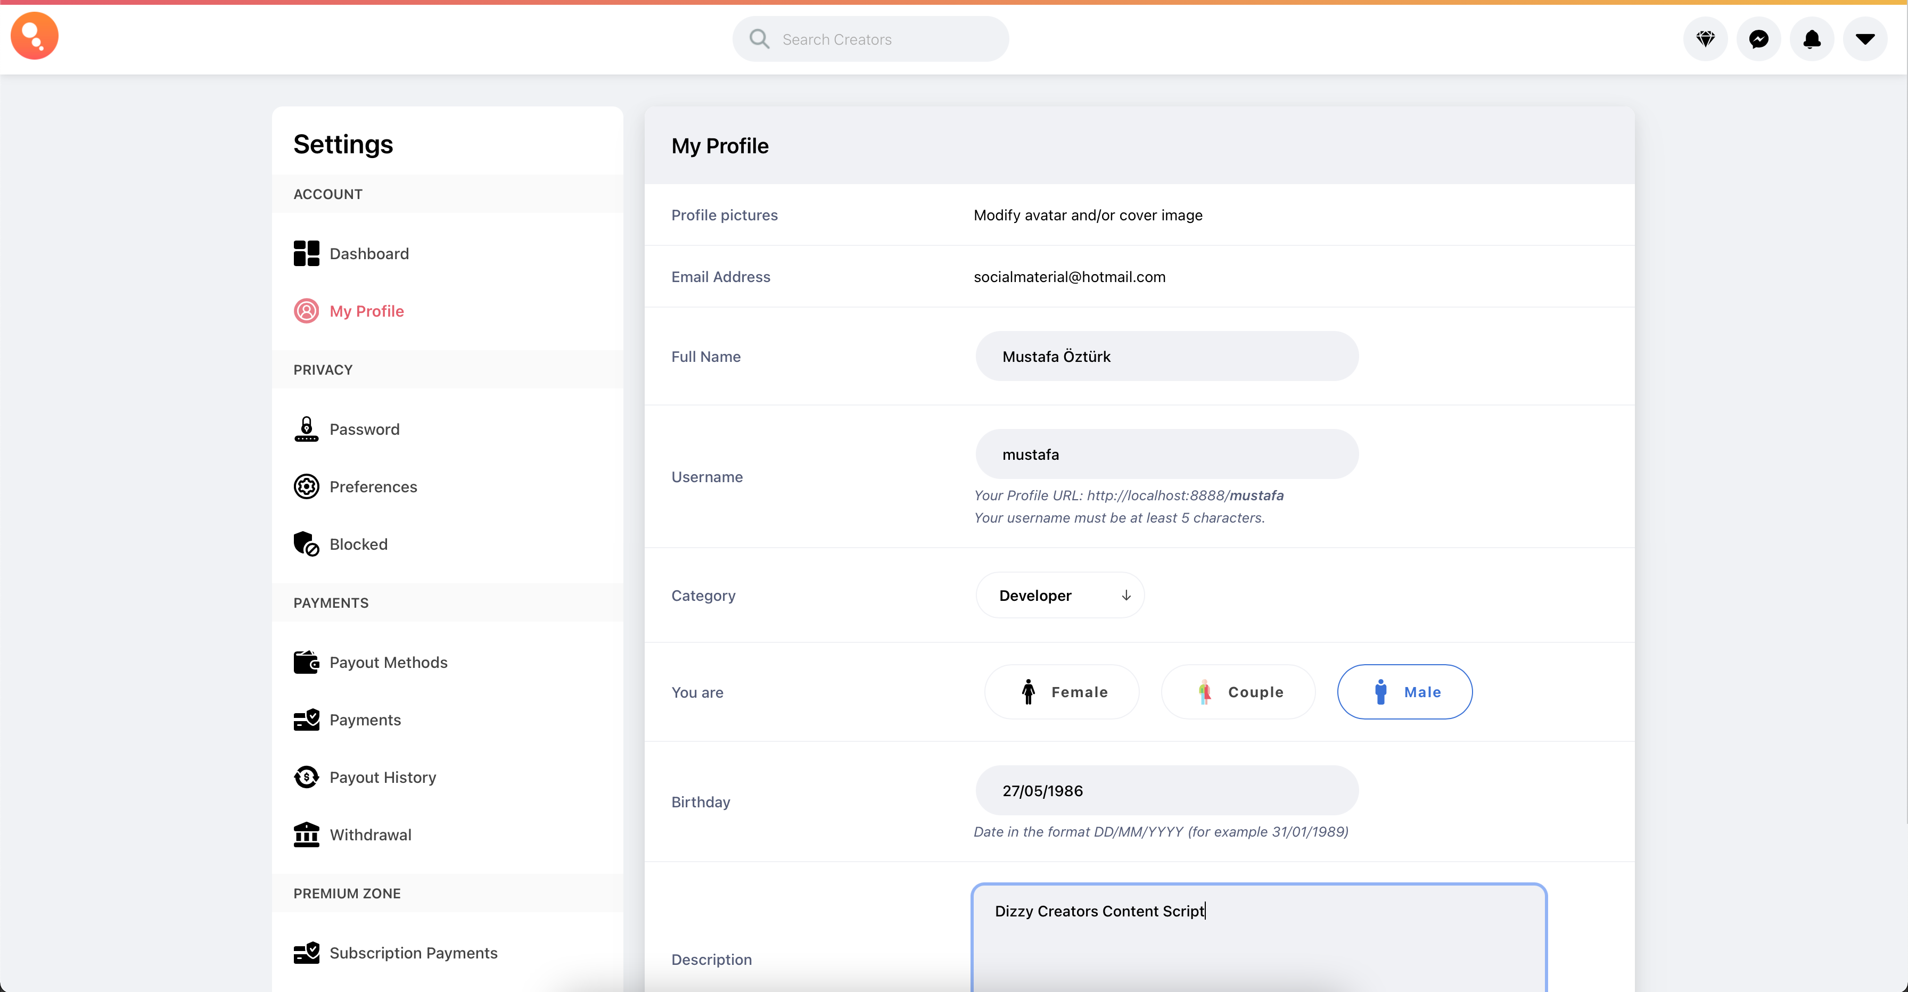The height and width of the screenshot is (992, 1908).
Task: Click the diamond premium icon
Action: (x=1705, y=38)
